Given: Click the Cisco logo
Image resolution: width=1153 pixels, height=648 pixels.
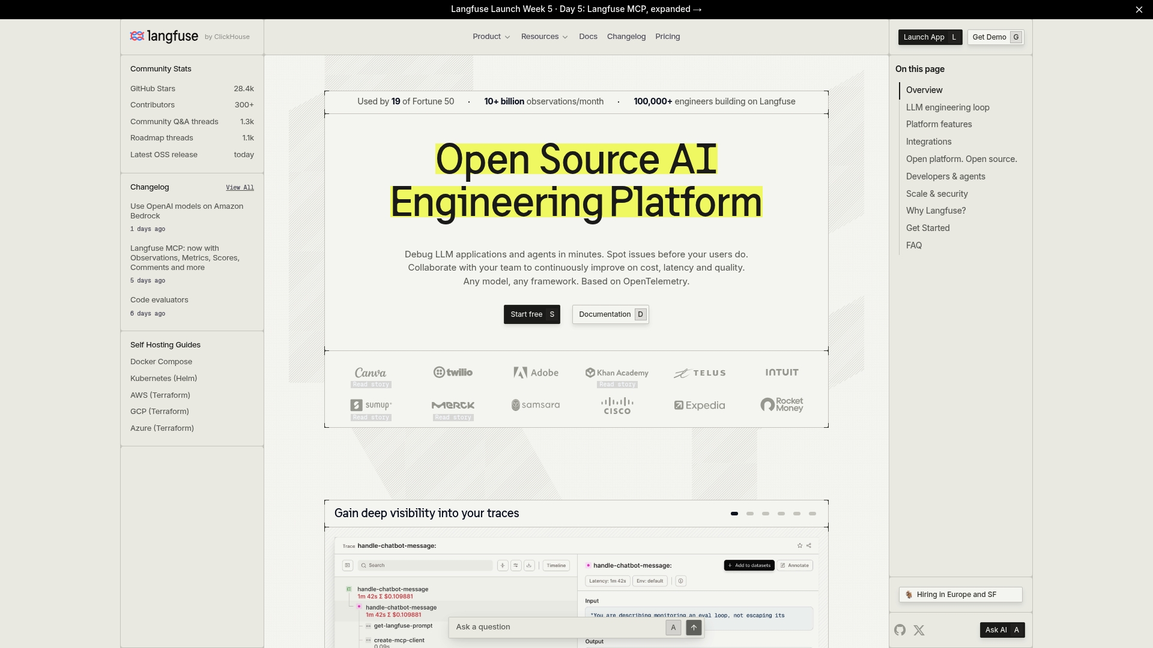Looking at the screenshot, I should click(617, 406).
